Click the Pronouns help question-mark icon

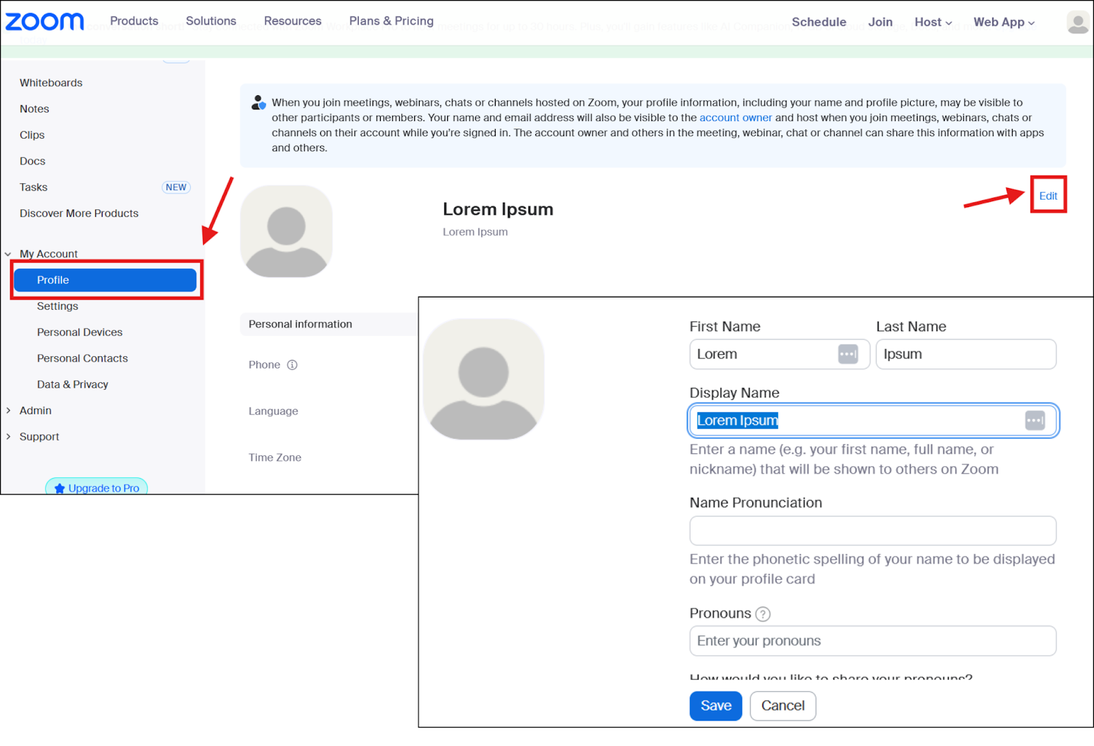[x=762, y=614]
